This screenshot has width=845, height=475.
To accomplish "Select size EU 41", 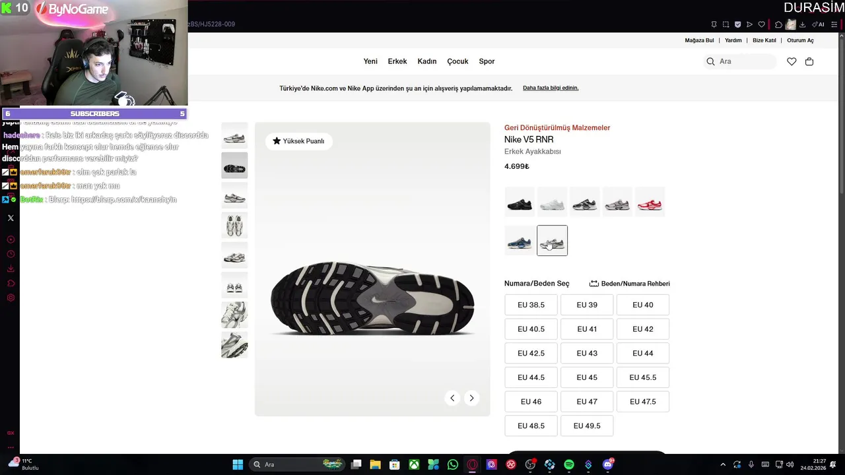I will pos(587,329).
